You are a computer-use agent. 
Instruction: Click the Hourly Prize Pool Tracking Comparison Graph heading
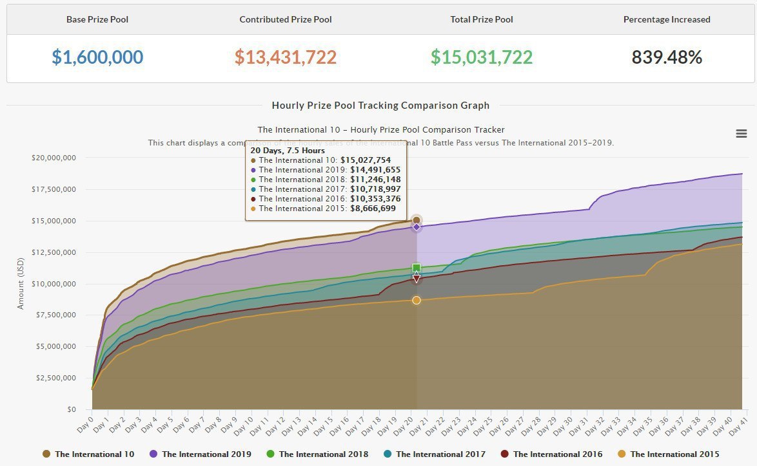coord(380,105)
